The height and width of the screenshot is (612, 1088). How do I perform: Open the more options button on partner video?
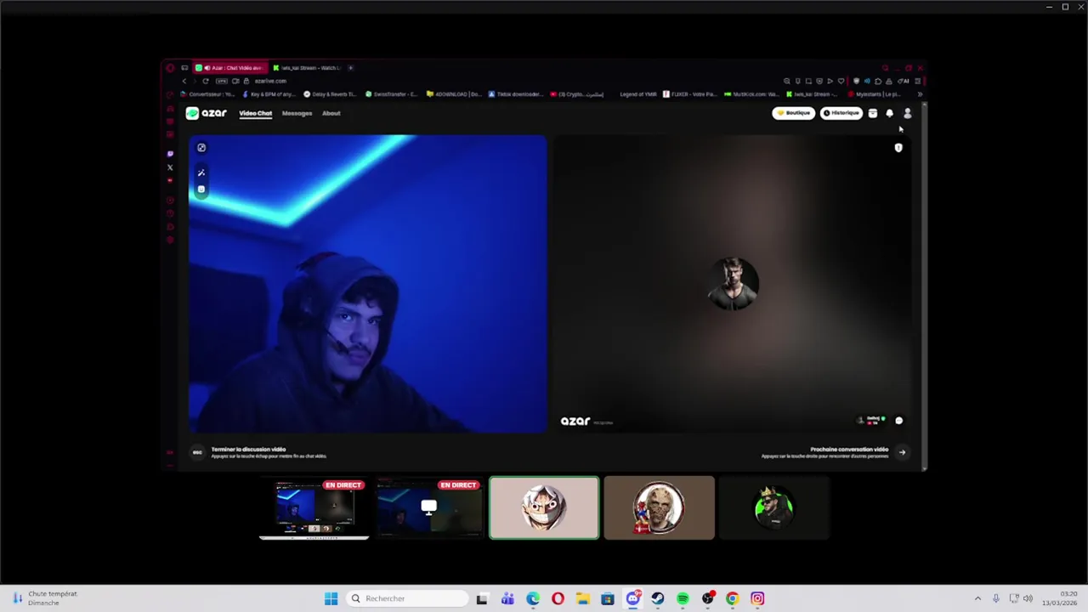[899, 420]
